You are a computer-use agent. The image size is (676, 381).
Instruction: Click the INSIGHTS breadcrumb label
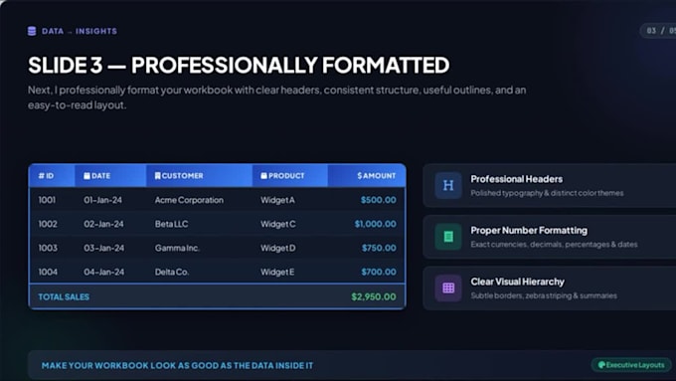tap(96, 31)
